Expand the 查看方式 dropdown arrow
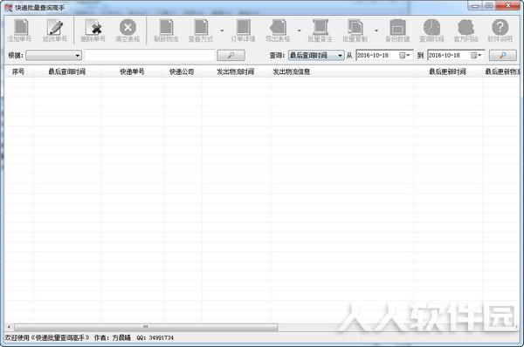This screenshot has width=524, height=347. point(222,31)
